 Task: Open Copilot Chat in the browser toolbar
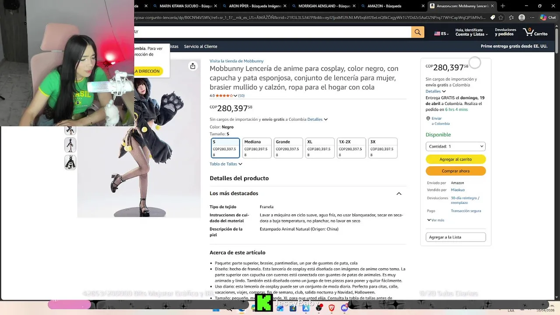[x=548, y=17]
